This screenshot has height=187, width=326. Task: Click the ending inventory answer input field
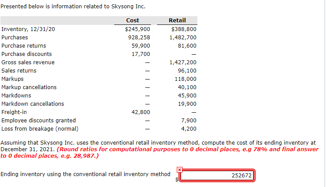pyautogui.click(x=217, y=176)
